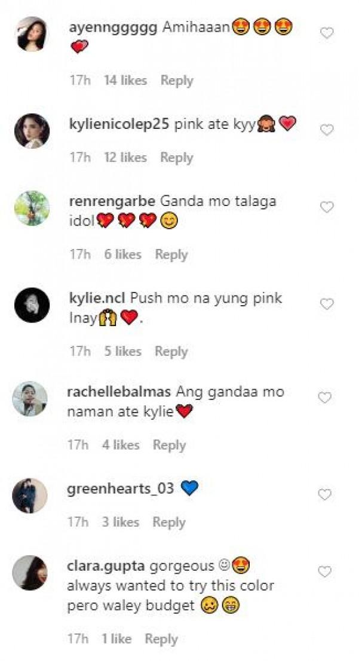The width and height of the screenshot is (359, 661).
Task: Open username link rachellebalmas
Action: click(119, 392)
